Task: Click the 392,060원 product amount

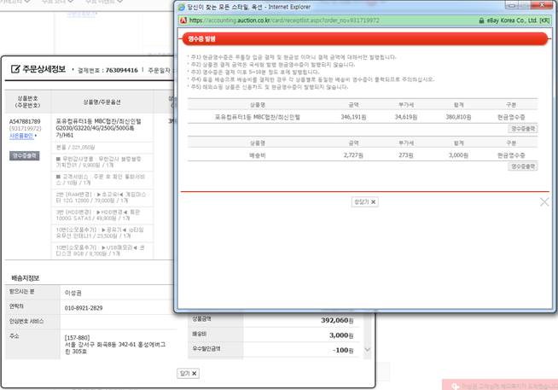Action: point(337,320)
